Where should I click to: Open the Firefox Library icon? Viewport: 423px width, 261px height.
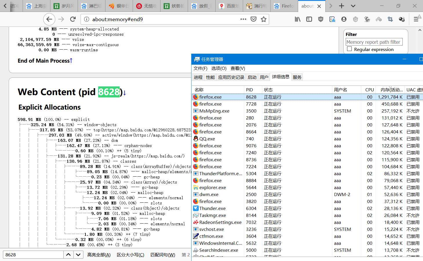click(x=298, y=19)
